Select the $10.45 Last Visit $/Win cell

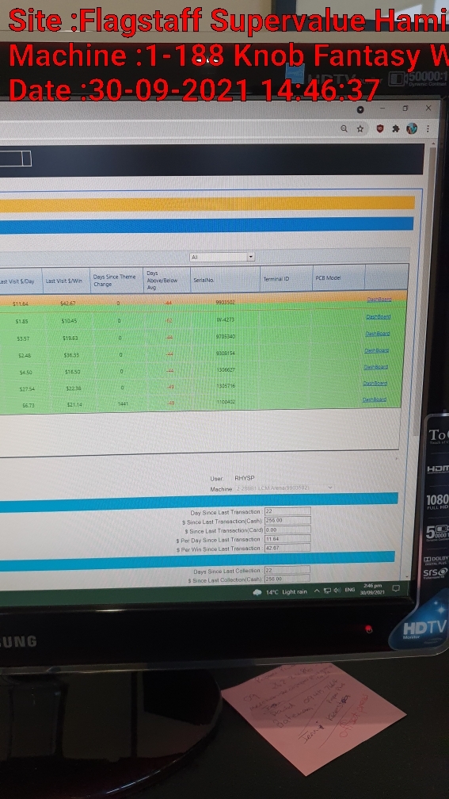[68, 321]
